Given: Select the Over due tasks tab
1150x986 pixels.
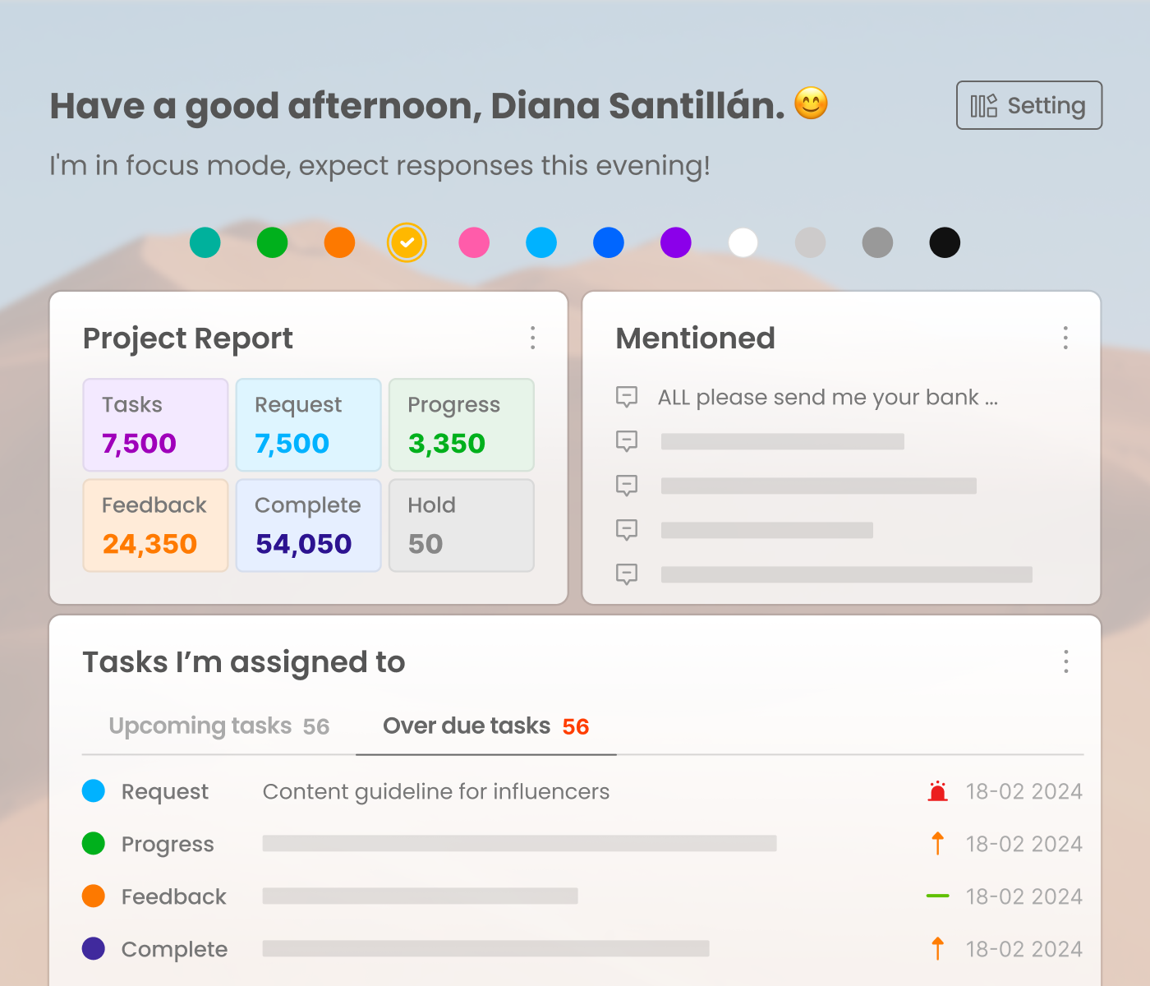Looking at the screenshot, I should click(485, 726).
